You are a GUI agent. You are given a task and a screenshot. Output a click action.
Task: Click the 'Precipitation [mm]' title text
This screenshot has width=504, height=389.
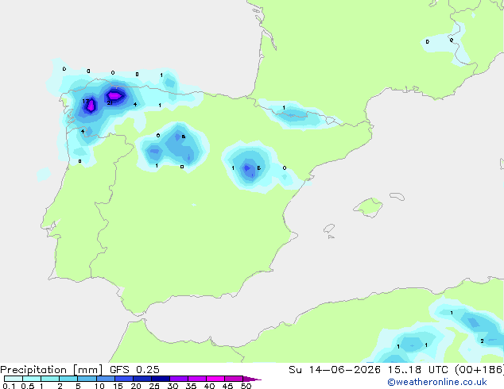pyautogui.click(x=51, y=370)
